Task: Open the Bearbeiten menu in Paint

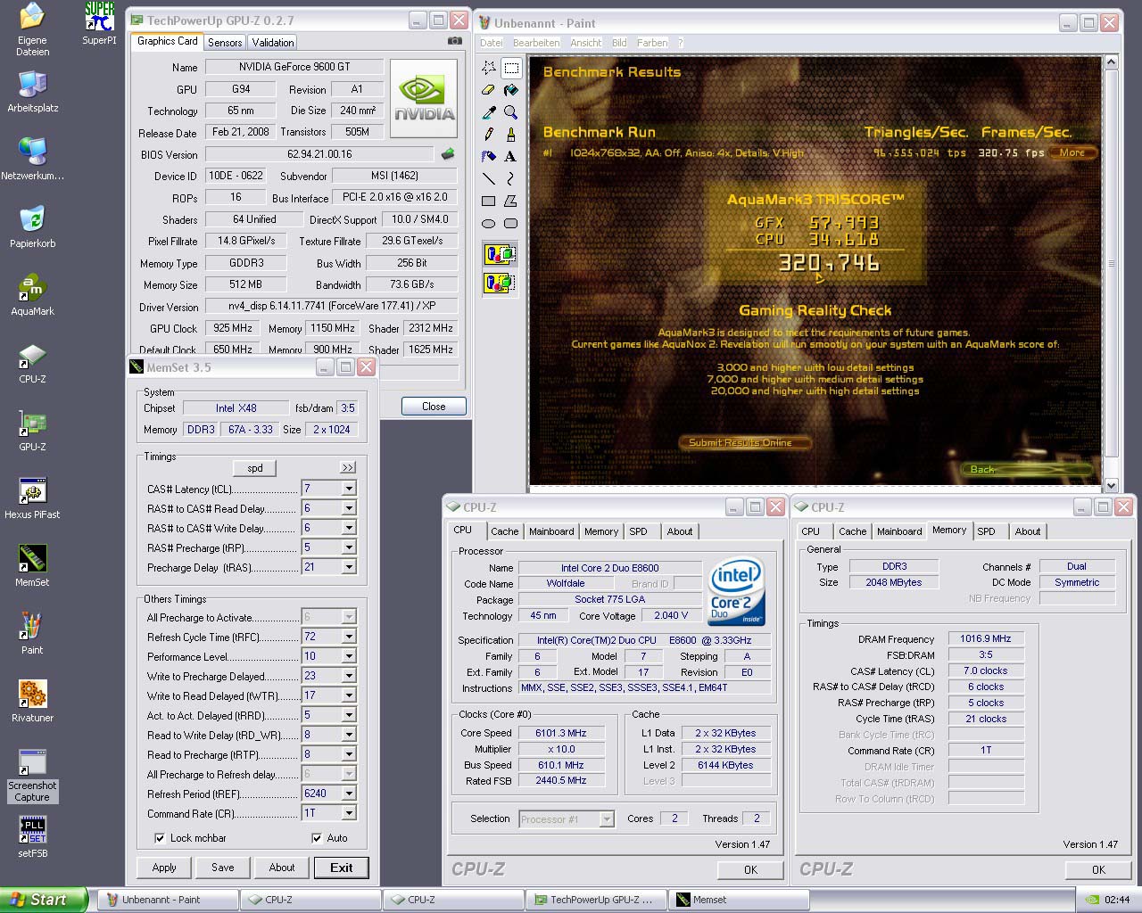Action: [x=536, y=43]
